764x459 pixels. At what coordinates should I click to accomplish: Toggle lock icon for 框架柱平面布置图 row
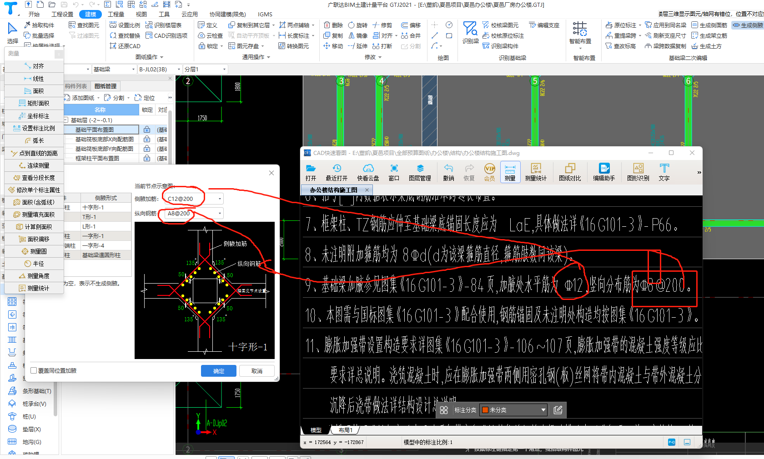147,158
